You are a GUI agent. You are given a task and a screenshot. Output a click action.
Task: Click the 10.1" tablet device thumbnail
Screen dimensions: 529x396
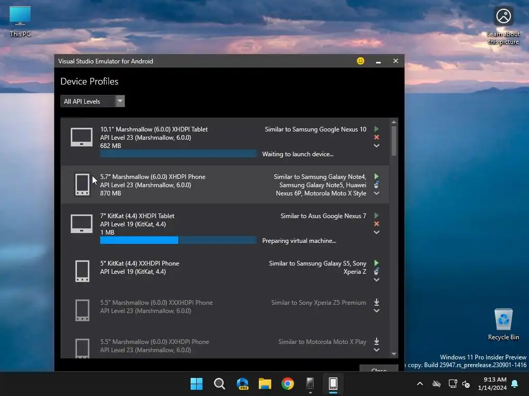(82, 137)
